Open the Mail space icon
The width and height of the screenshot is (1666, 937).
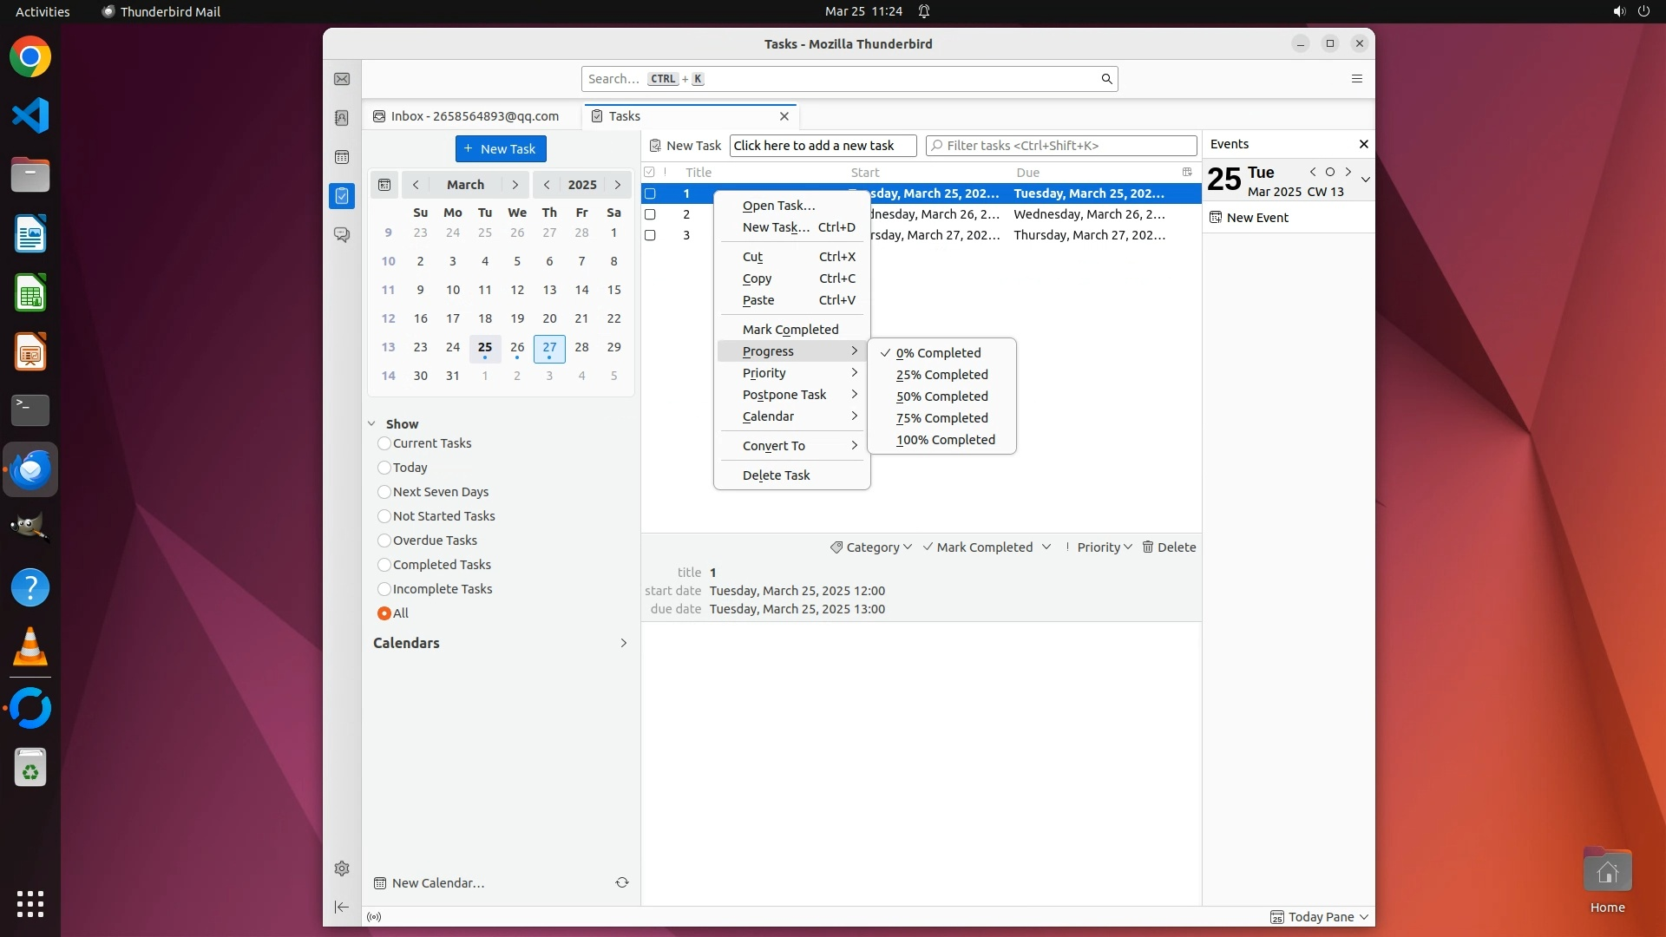342,79
